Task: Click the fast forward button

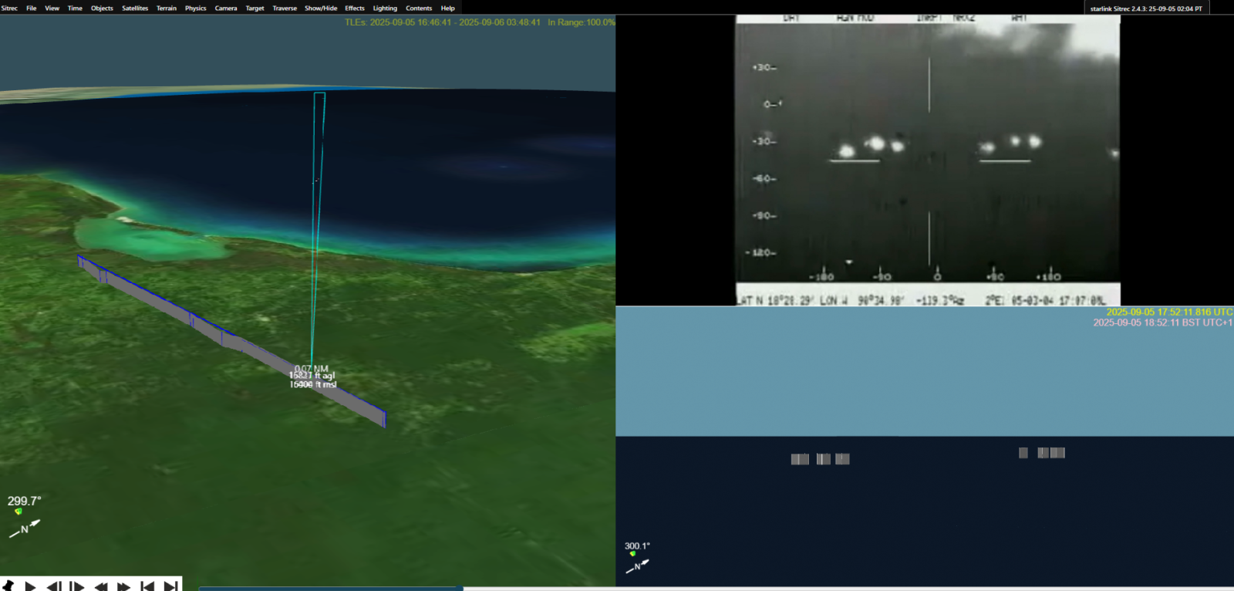Action: point(123,586)
